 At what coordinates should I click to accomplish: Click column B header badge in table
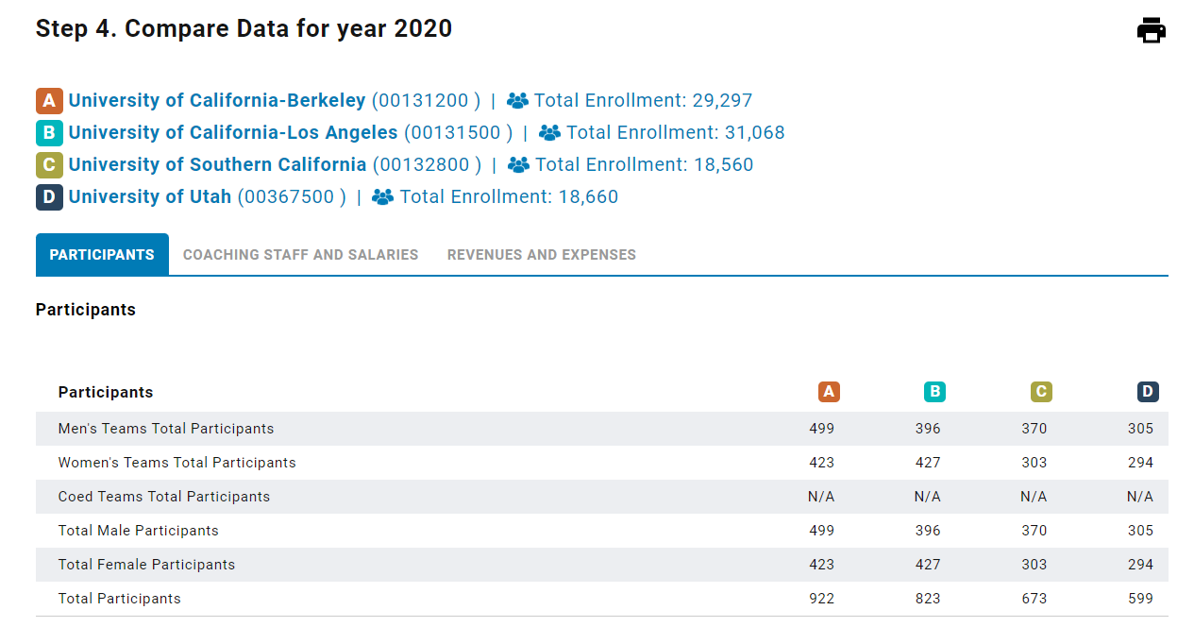point(934,392)
